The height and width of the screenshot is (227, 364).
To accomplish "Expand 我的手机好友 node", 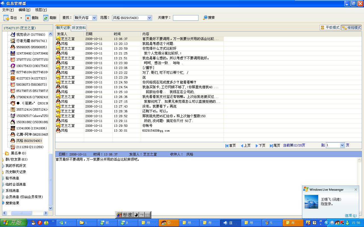I will (x=16, y=166).
